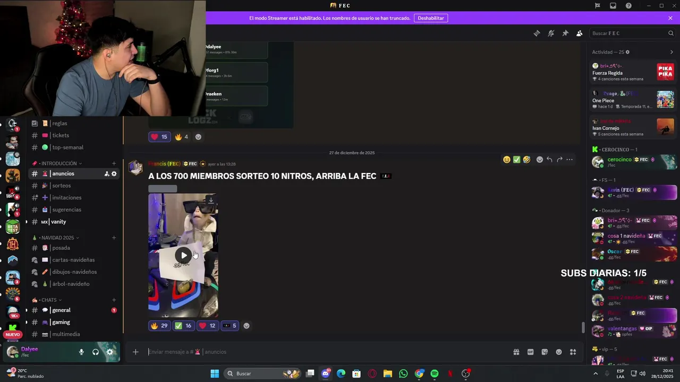Open the flag checkpoint icon in title bar
The height and width of the screenshot is (382, 680).
pos(598,5)
